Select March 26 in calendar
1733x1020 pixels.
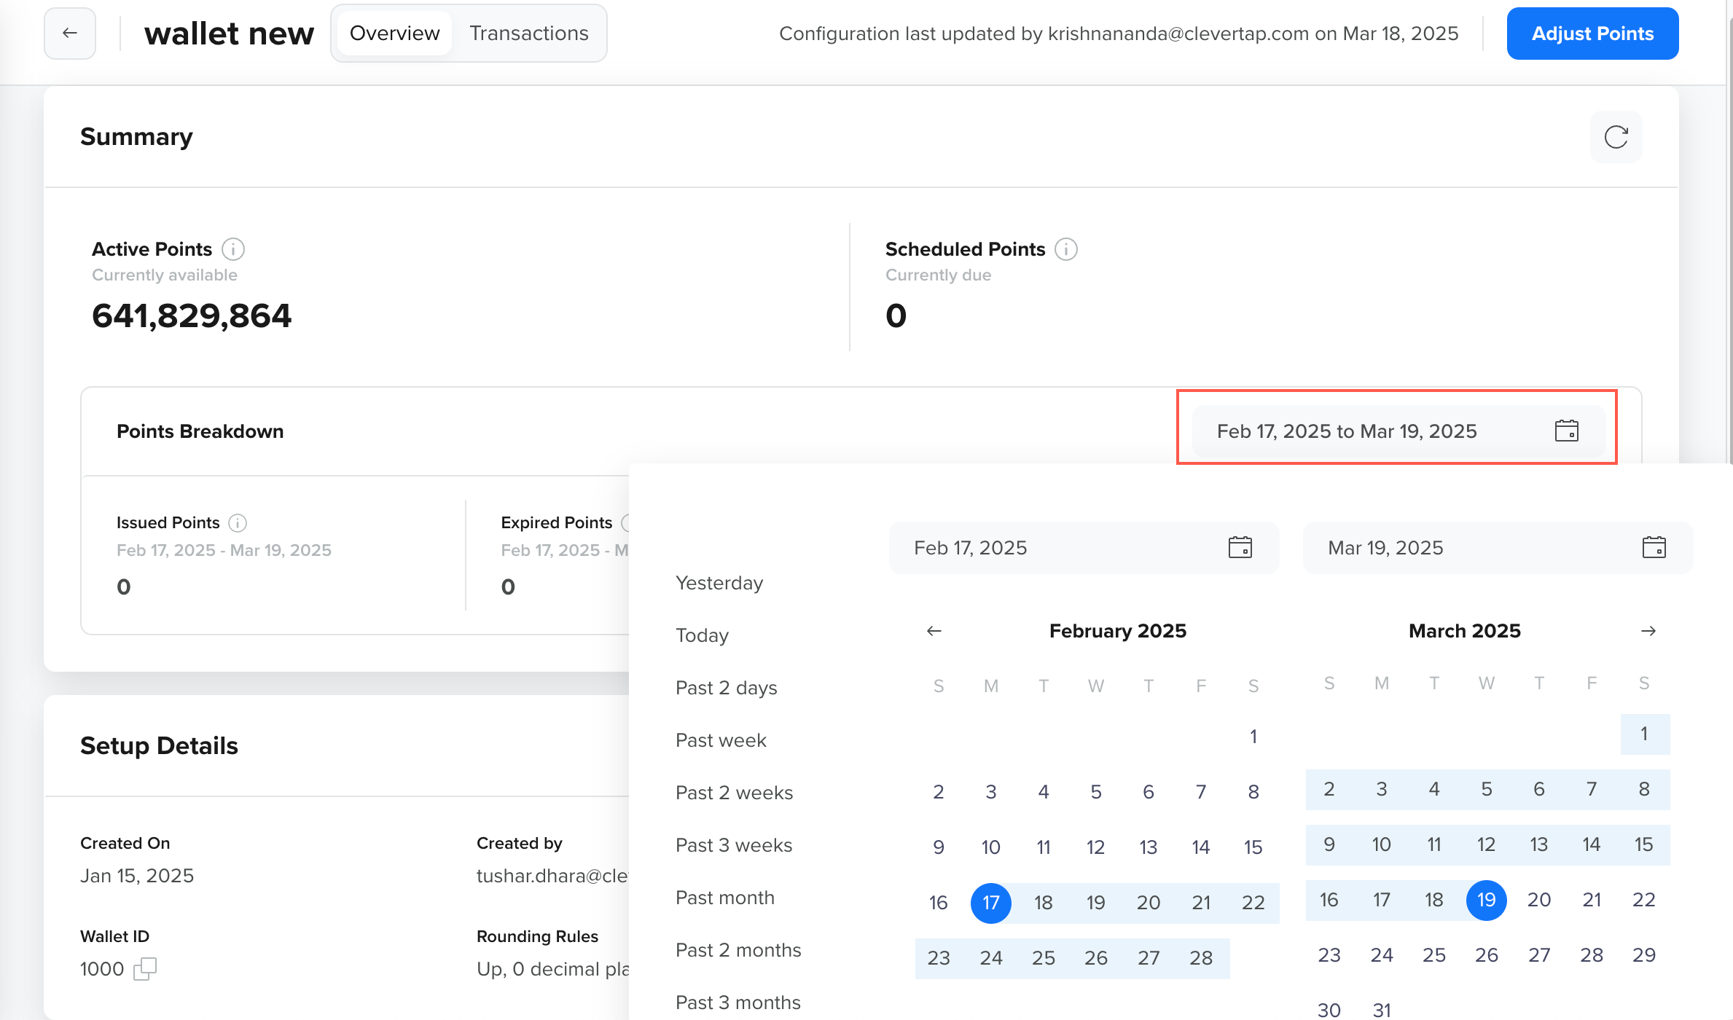point(1486,955)
